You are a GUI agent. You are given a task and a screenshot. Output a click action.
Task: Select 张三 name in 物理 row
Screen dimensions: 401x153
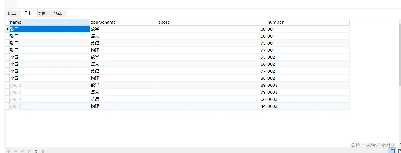pos(50,50)
